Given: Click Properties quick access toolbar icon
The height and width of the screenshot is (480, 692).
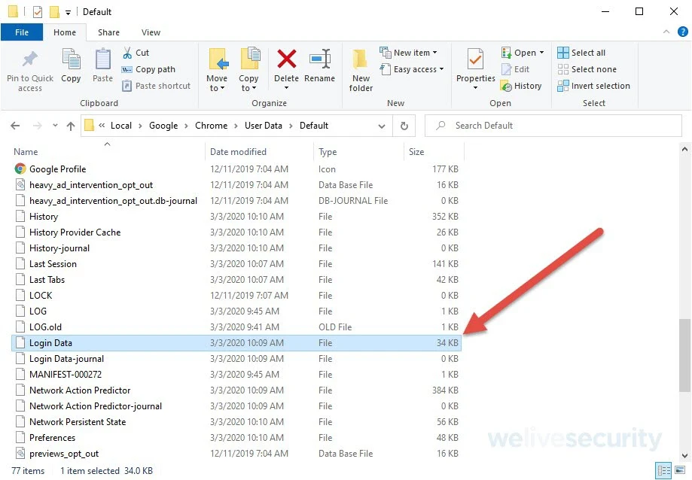Looking at the screenshot, I should [38, 11].
